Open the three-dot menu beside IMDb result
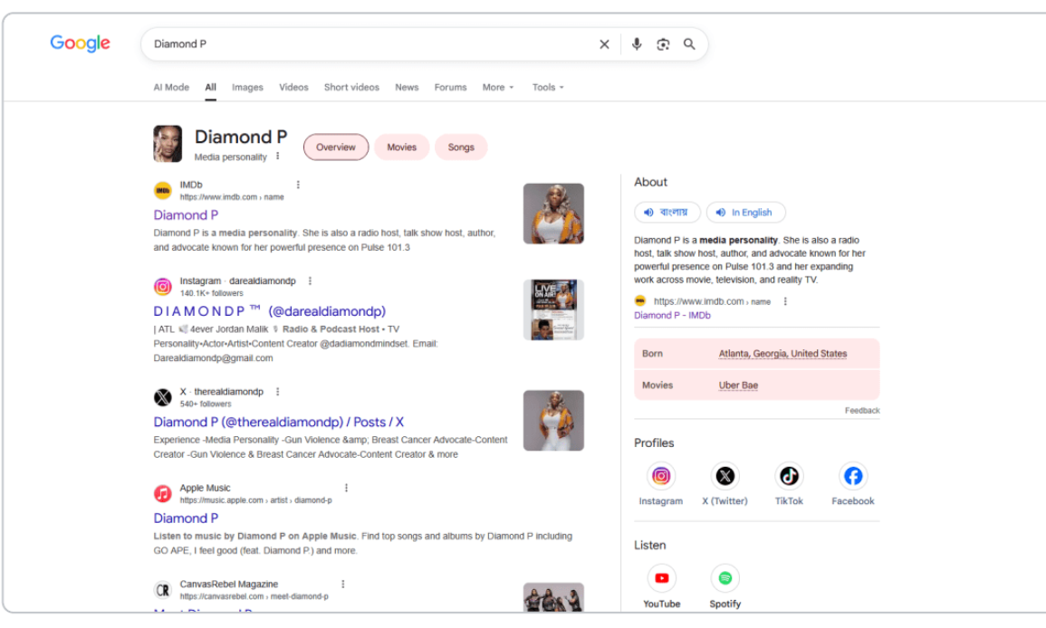This screenshot has height=628, width=1046. (298, 185)
